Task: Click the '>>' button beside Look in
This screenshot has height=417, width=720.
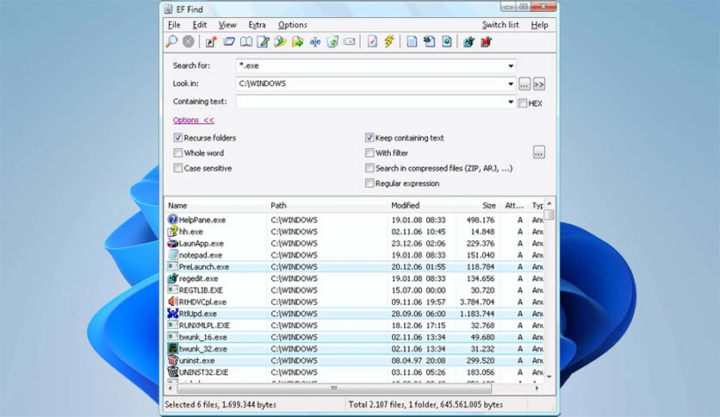Action: point(539,84)
